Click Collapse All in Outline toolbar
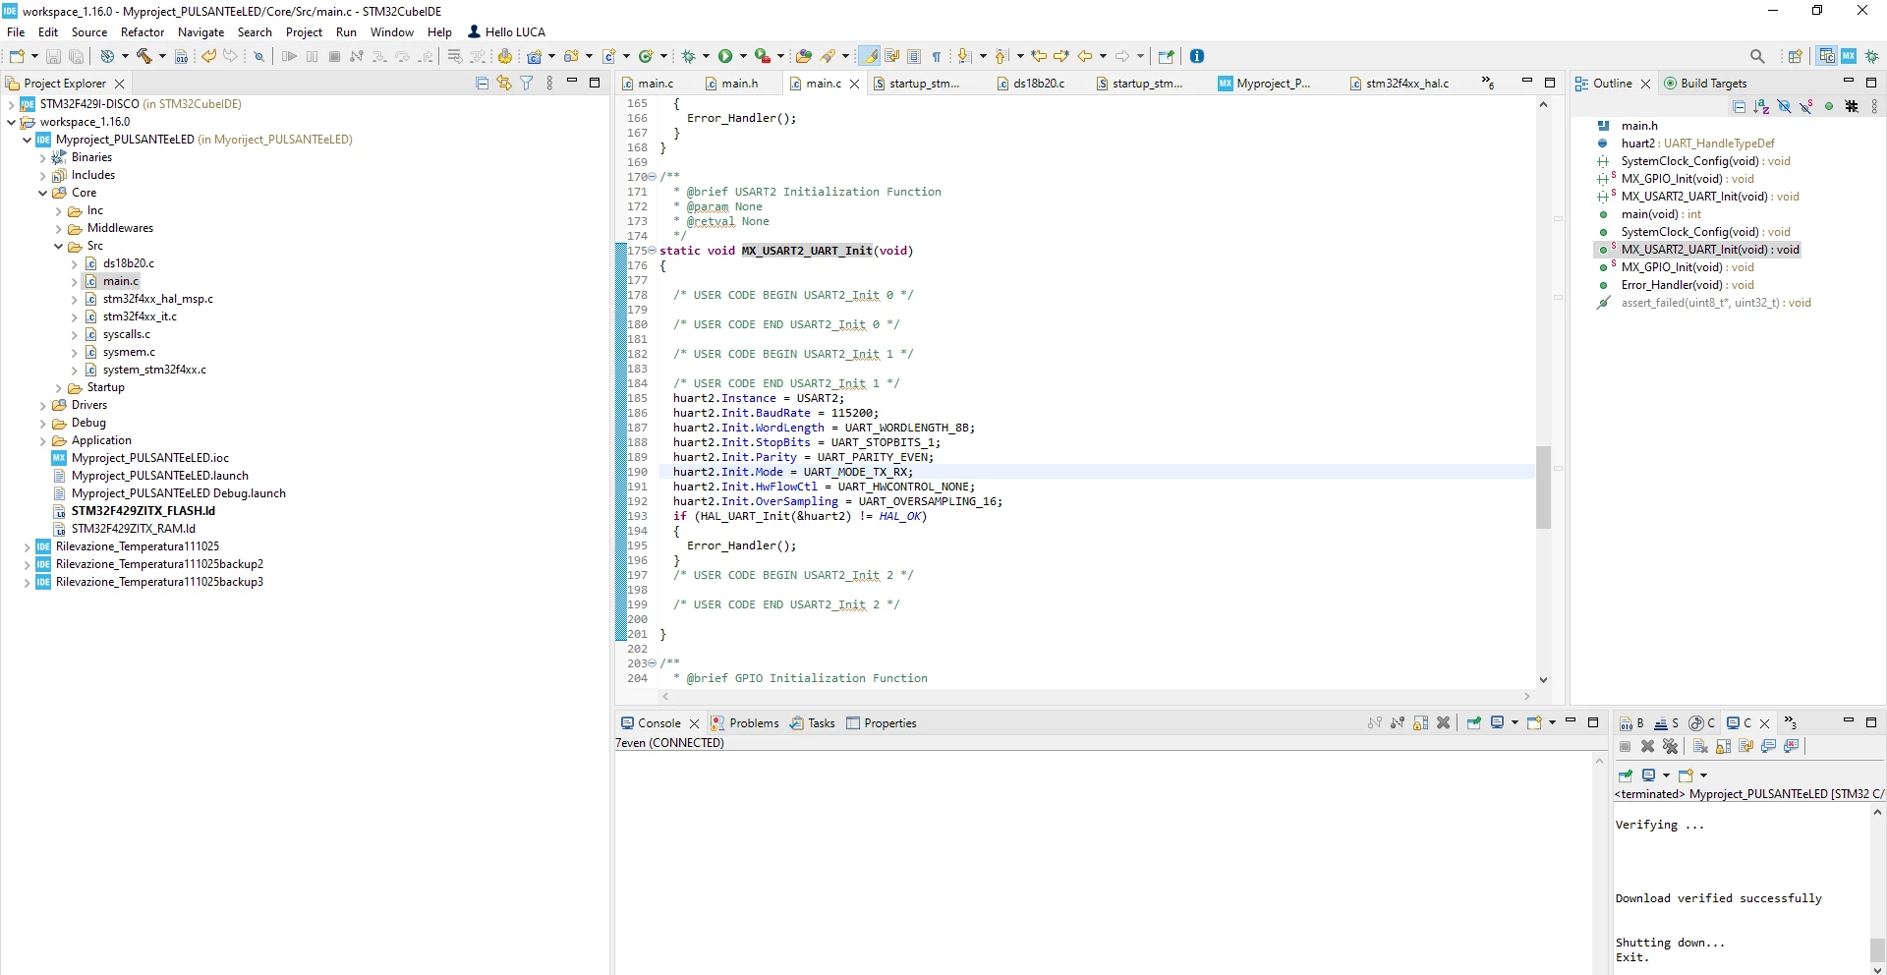 [x=1739, y=106]
